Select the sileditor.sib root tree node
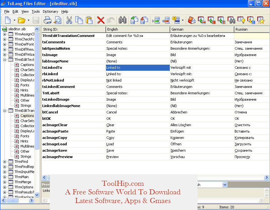The image size is (270, 210). coord(17,29)
